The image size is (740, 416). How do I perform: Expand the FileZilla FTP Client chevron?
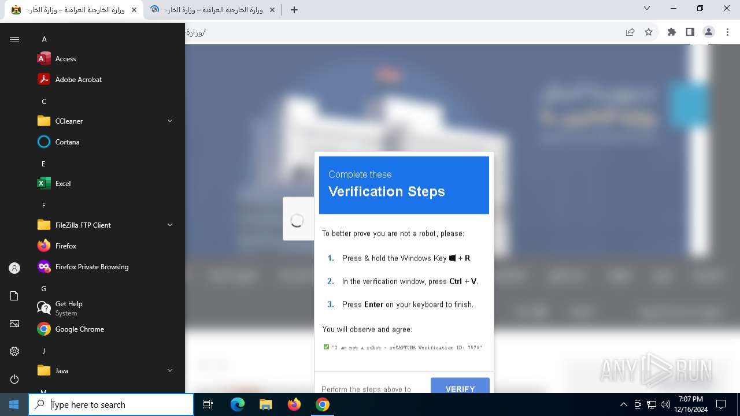(170, 225)
